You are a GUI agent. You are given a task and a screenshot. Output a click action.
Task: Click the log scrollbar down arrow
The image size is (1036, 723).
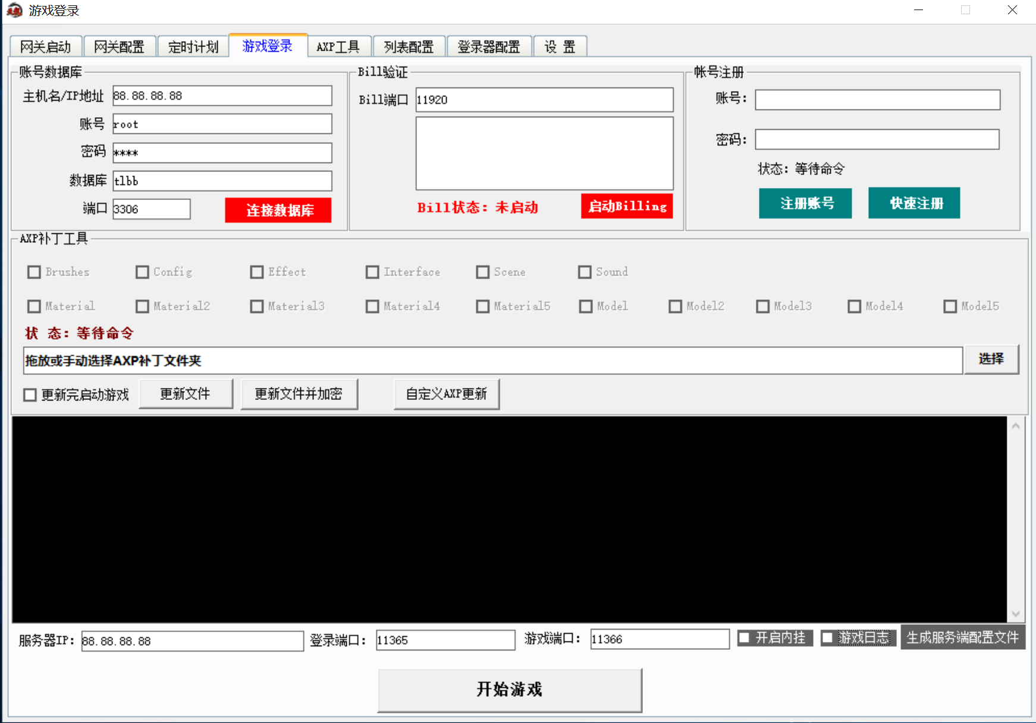[1015, 614]
